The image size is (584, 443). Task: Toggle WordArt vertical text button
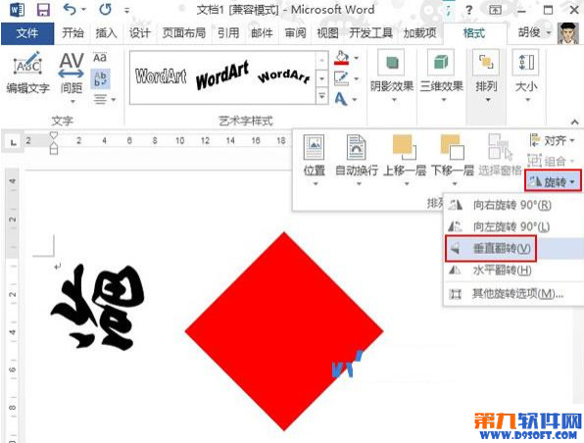tap(100, 79)
